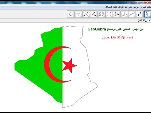This screenshot has height=113, width=151.
Task: Select the Line through two points tool
Action: (x=132, y=14)
